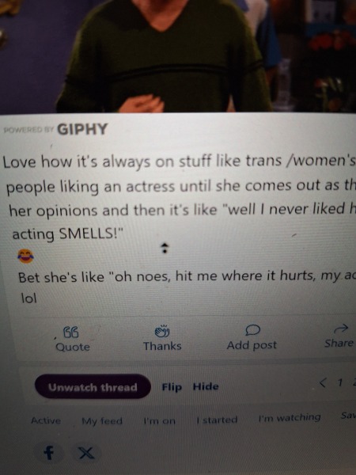The height and width of the screenshot is (475, 356).
Task: Go to previous page chevron
Action: [x=324, y=383]
